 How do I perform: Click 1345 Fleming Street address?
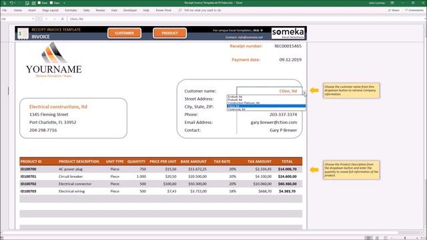click(49, 115)
